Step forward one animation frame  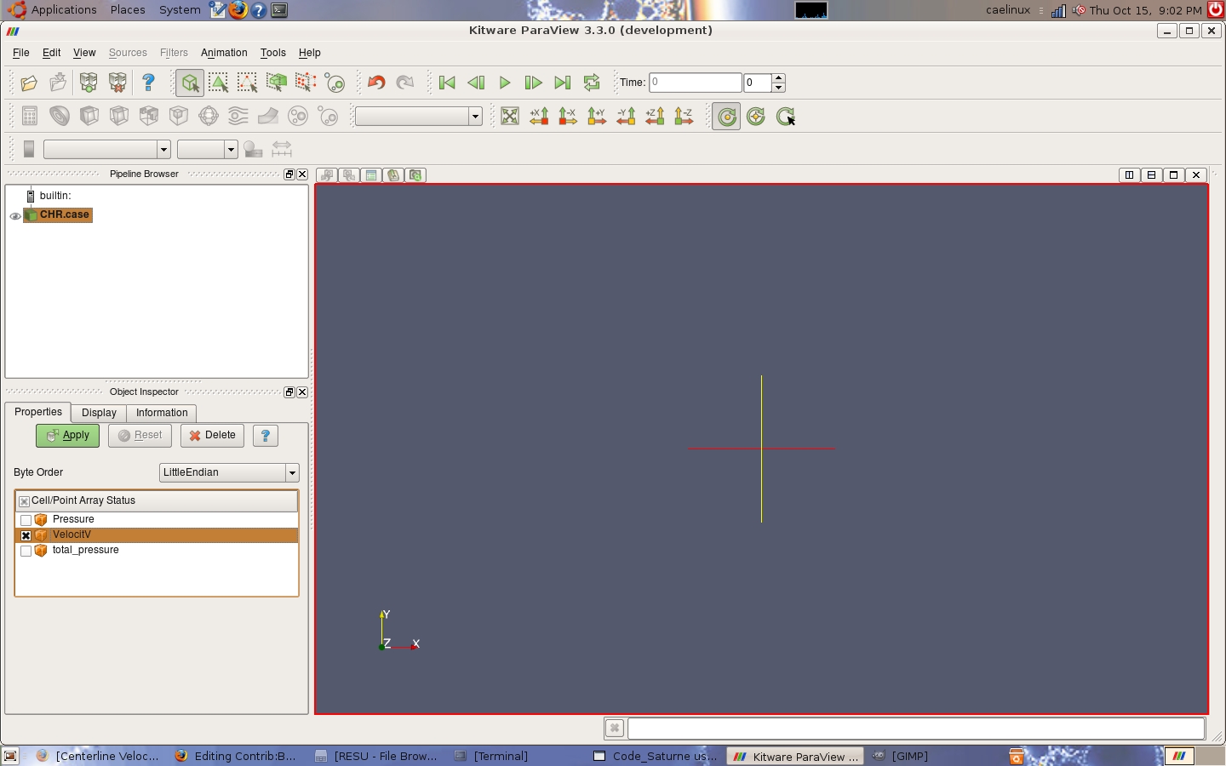pyautogui.click(x=534, y=83)
